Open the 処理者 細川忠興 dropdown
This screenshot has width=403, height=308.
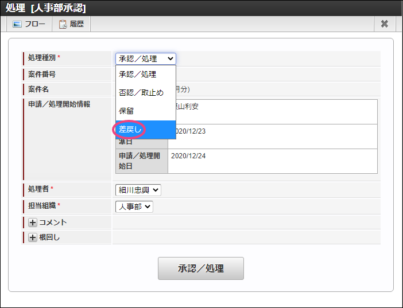click(x=138, y=190)
